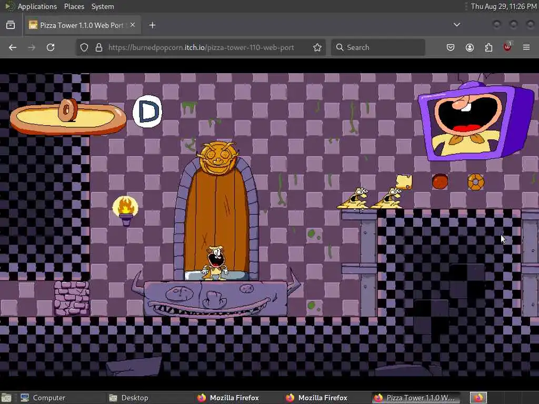Switch to first Mozilla Firefox taskbar window
This screenshot has height=404, width=539.
228,398
